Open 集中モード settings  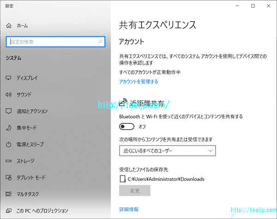27,128
